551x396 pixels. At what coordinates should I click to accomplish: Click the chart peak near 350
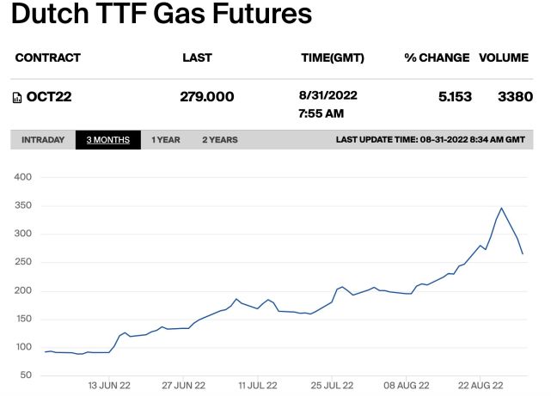[501, 208]
